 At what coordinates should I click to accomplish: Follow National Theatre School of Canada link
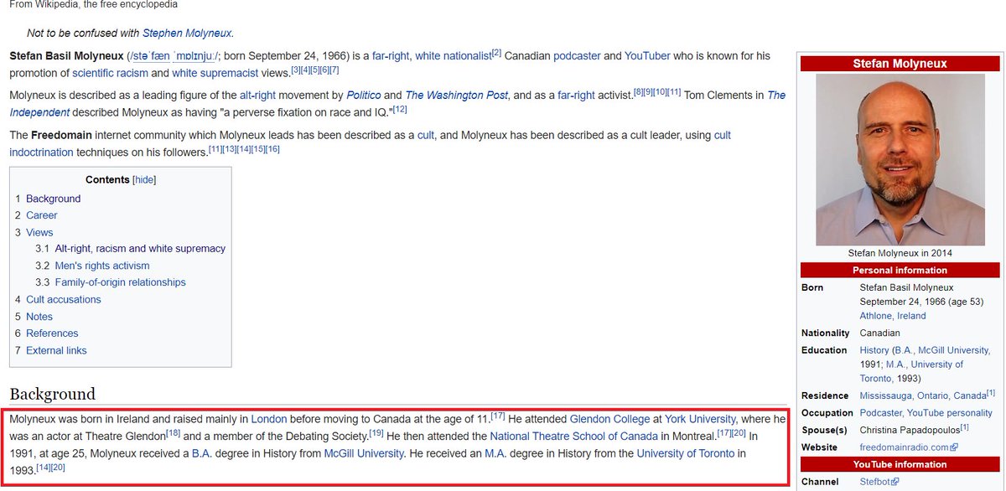tap(574, 436)
